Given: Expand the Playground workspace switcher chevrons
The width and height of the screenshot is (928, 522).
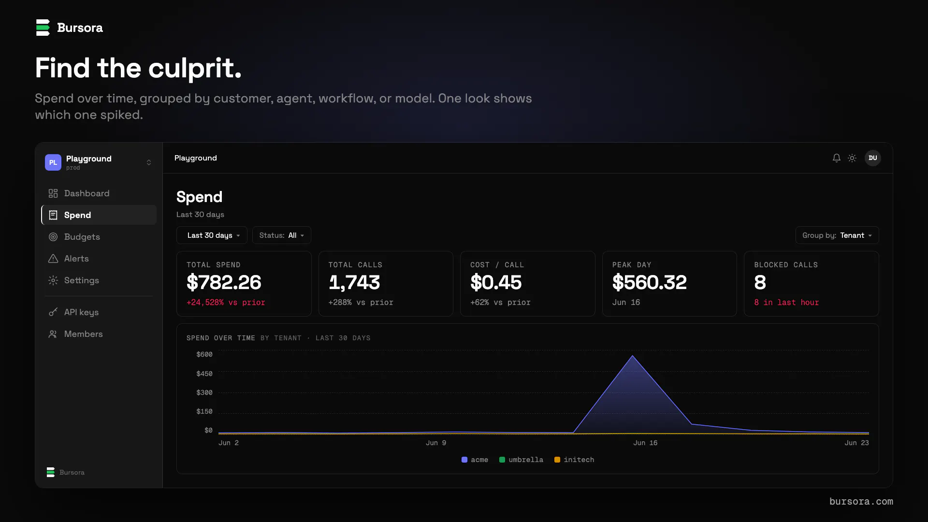Looking at the screenshot, I should (149, 162).
